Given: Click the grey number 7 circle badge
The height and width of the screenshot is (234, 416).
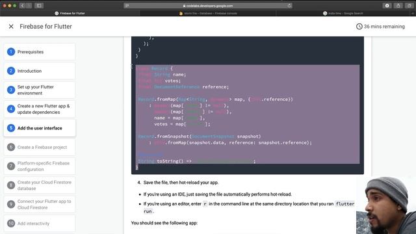Looking at the screenshot, I should (11, 166).
